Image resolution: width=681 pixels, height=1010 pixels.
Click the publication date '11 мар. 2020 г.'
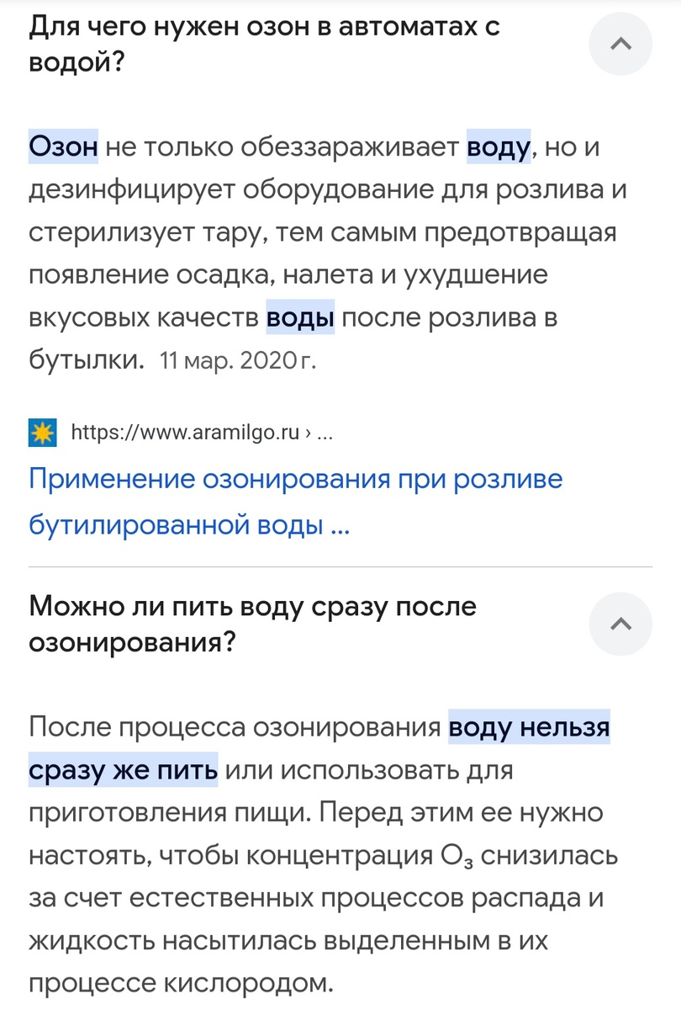[x=237, y=360]
